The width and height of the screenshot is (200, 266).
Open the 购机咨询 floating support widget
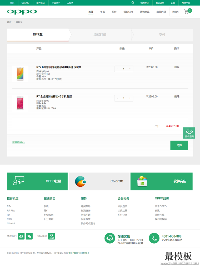point(189,133)
